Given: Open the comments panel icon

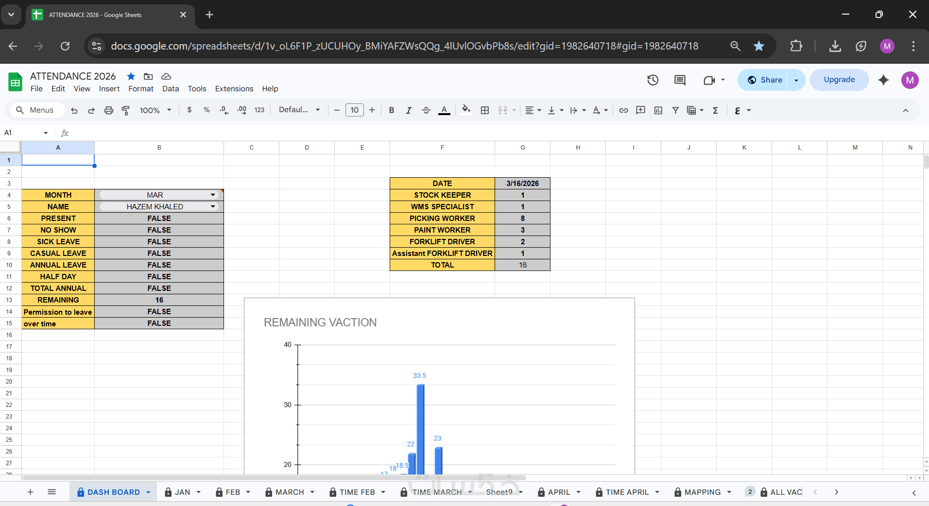Looking at the screenshot, I should (x=680, y=80).
